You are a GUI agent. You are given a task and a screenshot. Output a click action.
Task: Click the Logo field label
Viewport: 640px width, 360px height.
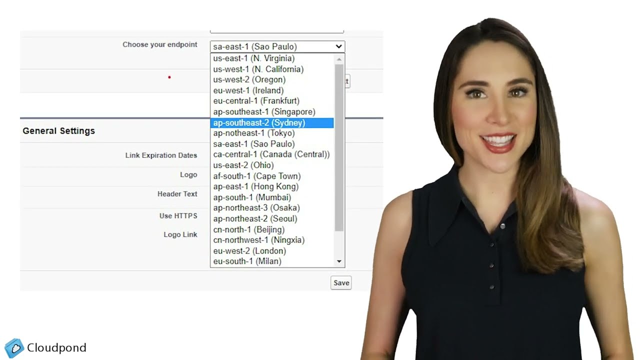pos(188,174)
